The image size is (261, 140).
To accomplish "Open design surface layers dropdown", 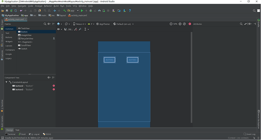I will (x=59, y=24).
